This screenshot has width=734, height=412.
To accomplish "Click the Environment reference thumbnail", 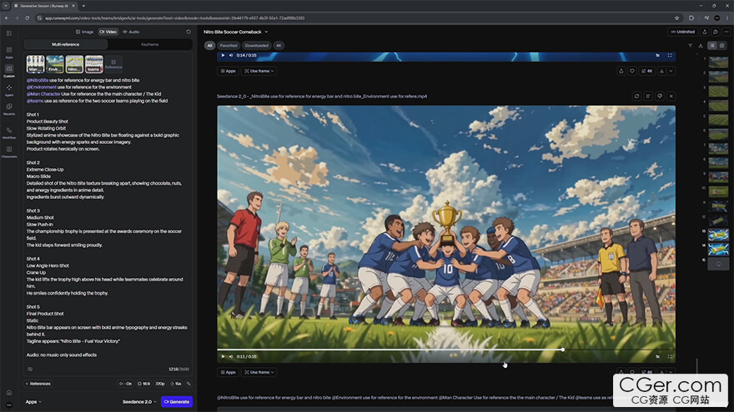I will pyautogui.click(x=55, y=64).
